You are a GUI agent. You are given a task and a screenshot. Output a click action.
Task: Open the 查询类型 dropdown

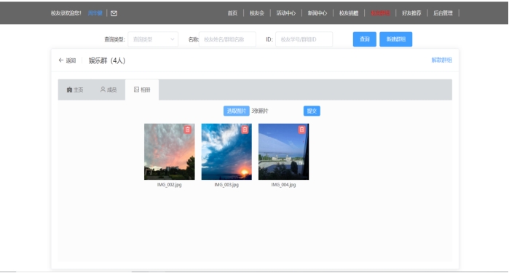coord(153,39)
